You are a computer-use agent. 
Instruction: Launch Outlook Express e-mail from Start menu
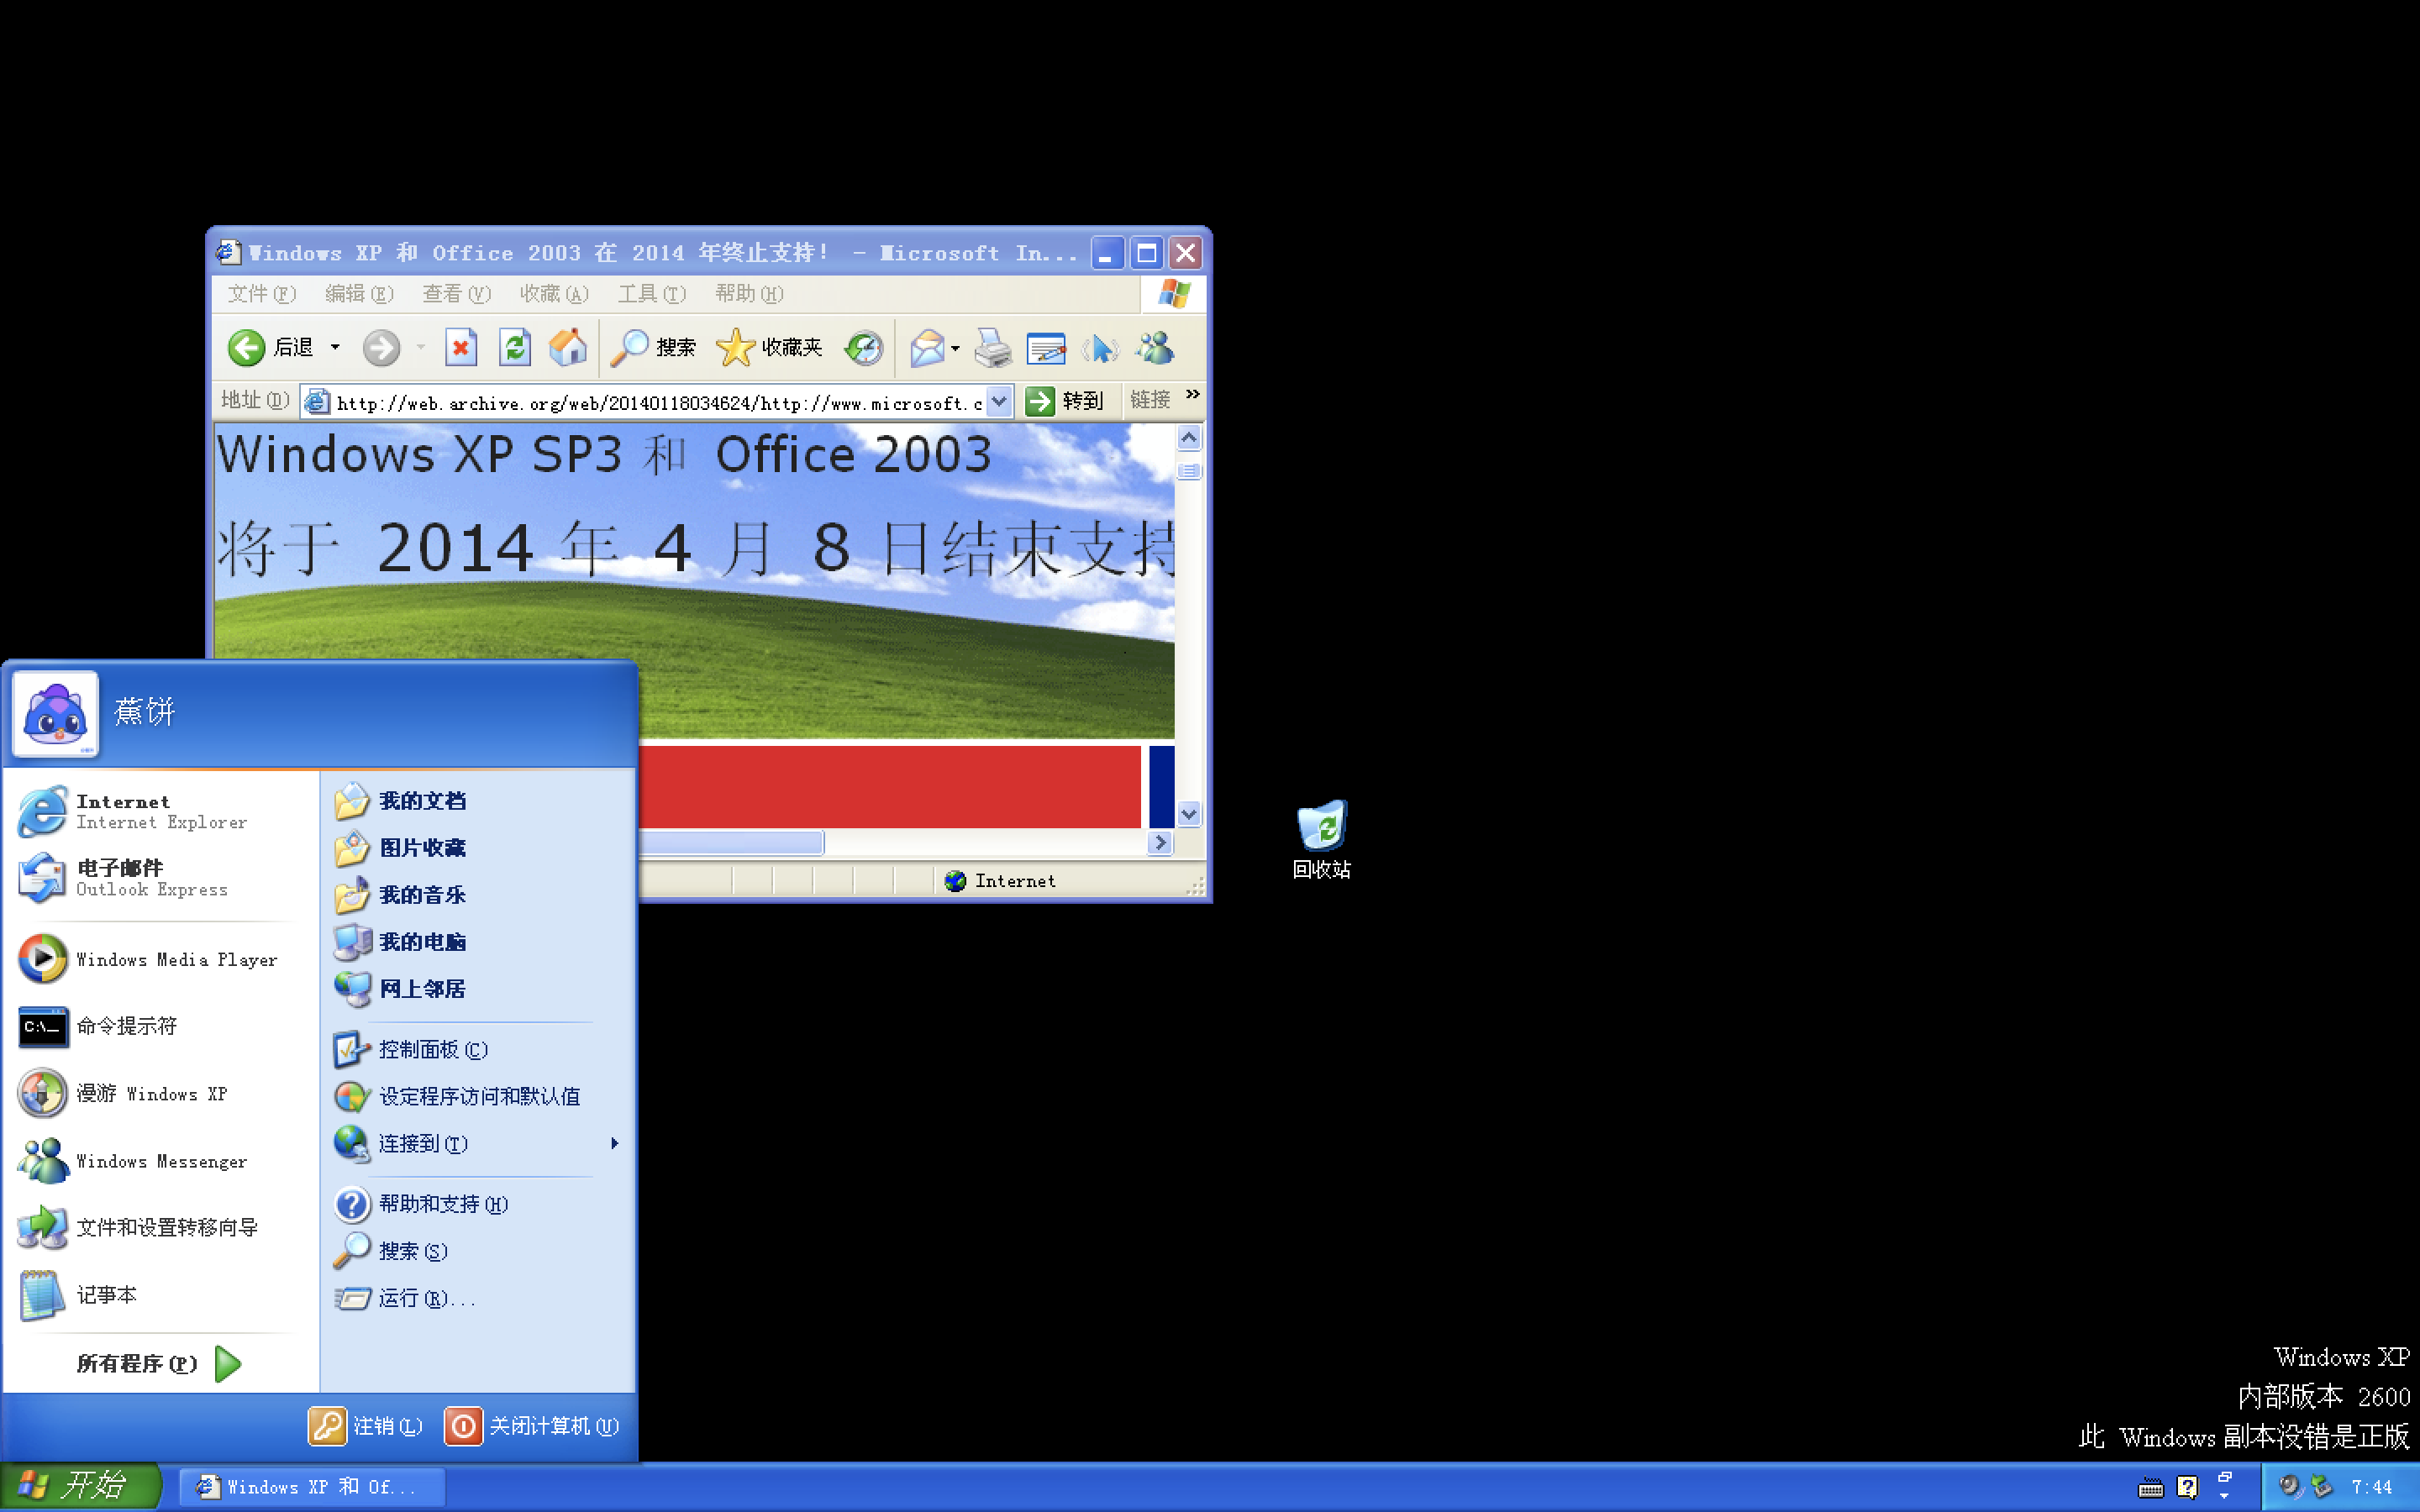160,878
